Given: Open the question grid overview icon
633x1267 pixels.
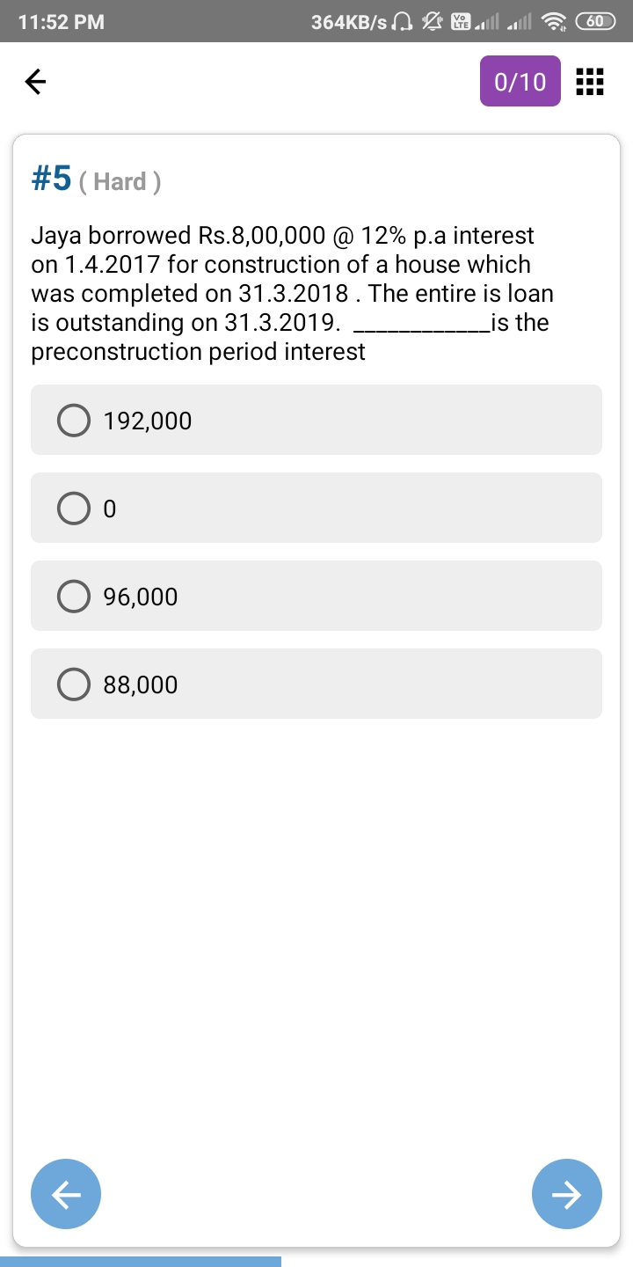Looking at the screenshot, I should tap(588, 82).
